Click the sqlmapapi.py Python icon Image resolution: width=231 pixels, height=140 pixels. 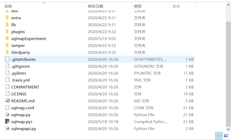pos(7,128)
